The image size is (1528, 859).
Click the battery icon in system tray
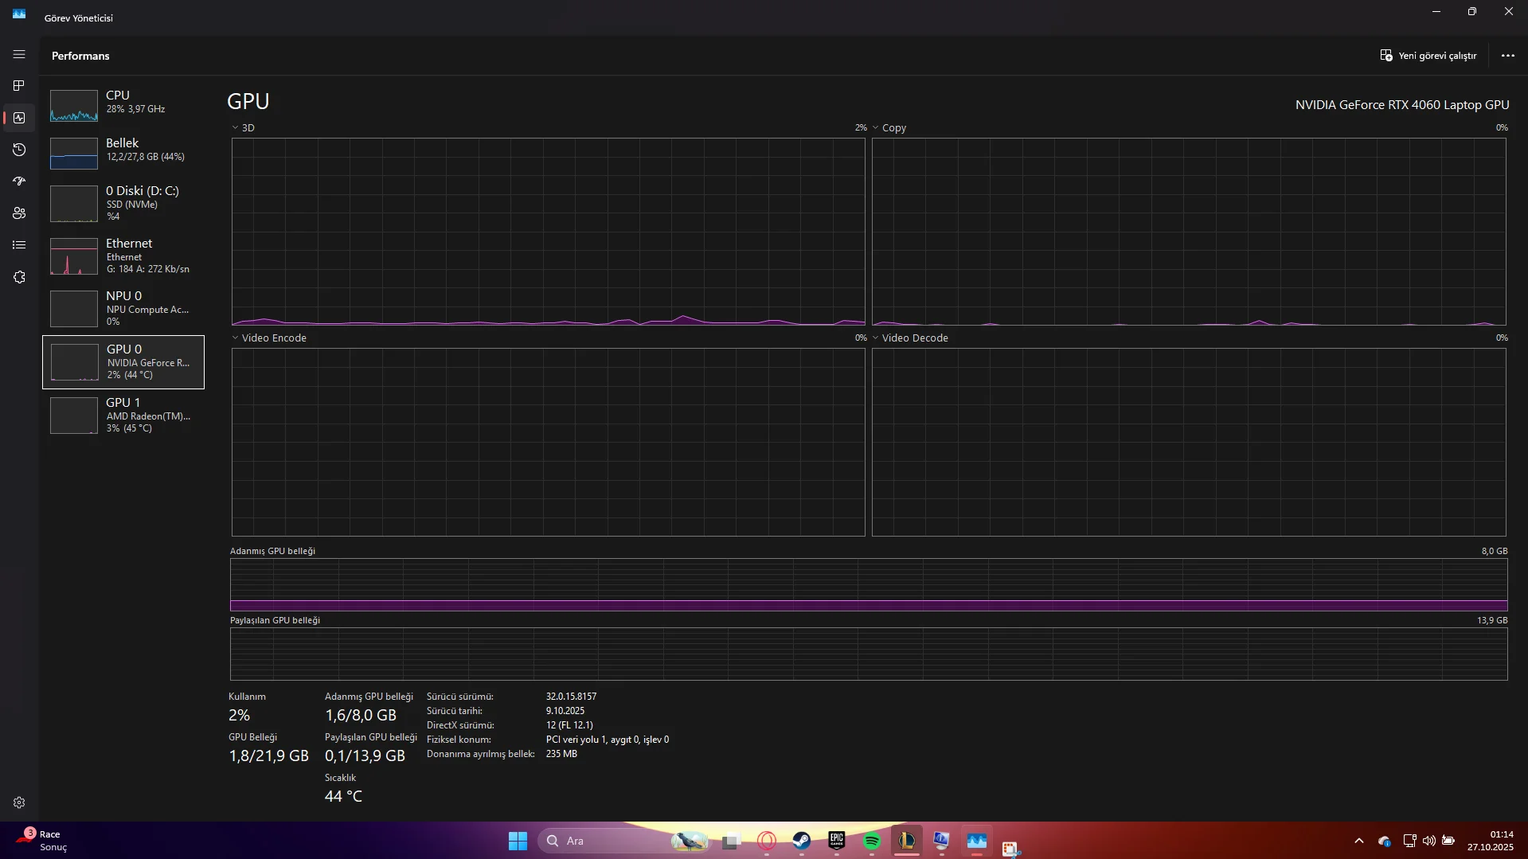pyautogui.click(x=1448, y=841)
